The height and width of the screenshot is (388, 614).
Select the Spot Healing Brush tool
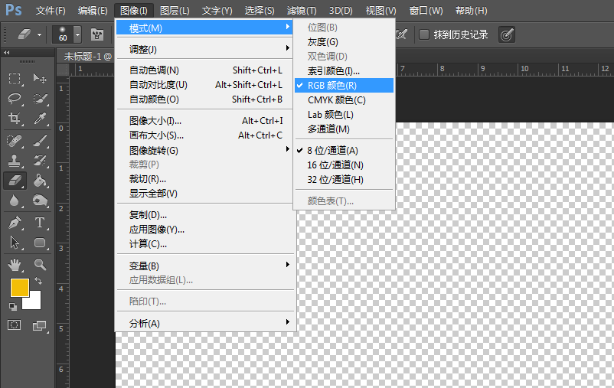click(x=15, y=141)
